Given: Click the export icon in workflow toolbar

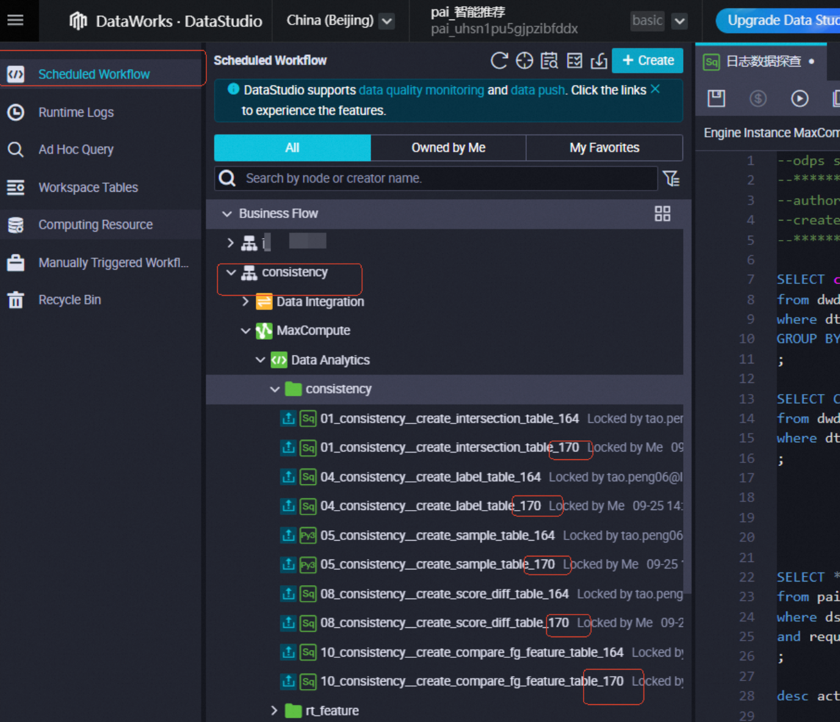Looking at the screenshot, I should [599, 60].
